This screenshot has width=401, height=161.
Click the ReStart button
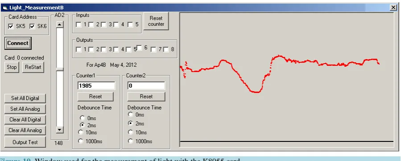point(33,67)
